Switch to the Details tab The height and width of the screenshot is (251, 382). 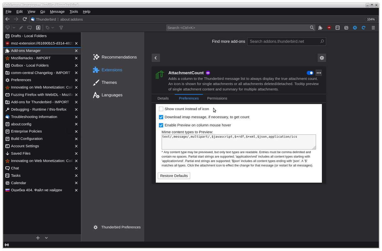(x=163, y=98)
